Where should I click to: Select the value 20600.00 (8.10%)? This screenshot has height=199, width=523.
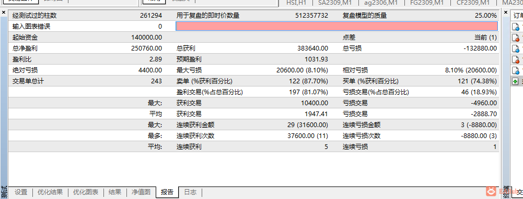[x=302, y=70]
